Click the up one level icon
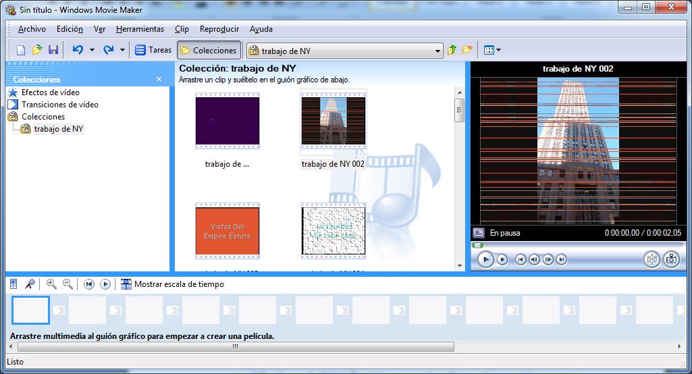This screenshot has height=374, width=692. click(452, 50)
